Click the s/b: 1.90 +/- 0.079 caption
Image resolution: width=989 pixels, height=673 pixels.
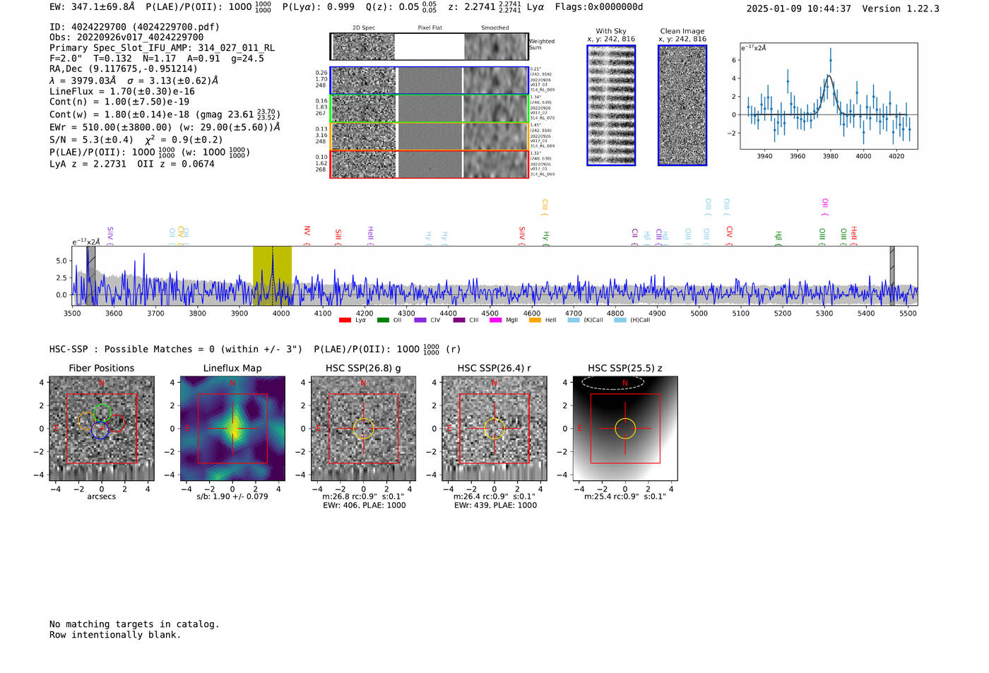[x=232, y=496]
